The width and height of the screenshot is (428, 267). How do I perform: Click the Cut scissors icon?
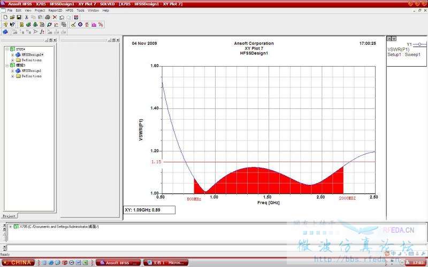pos(26,17)
